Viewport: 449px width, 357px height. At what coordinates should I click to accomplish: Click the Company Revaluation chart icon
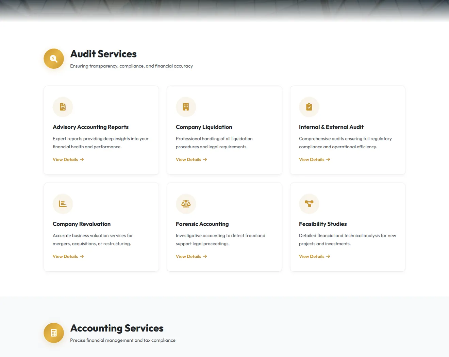[63, 204]
